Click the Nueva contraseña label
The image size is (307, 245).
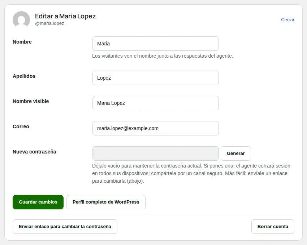click(34, 152)
